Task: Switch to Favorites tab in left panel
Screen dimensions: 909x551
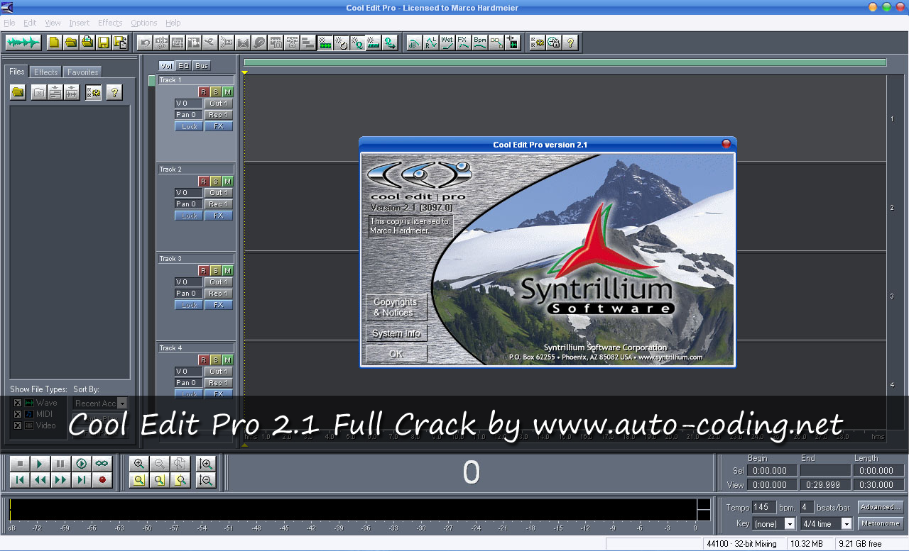Action: point(83,72)
